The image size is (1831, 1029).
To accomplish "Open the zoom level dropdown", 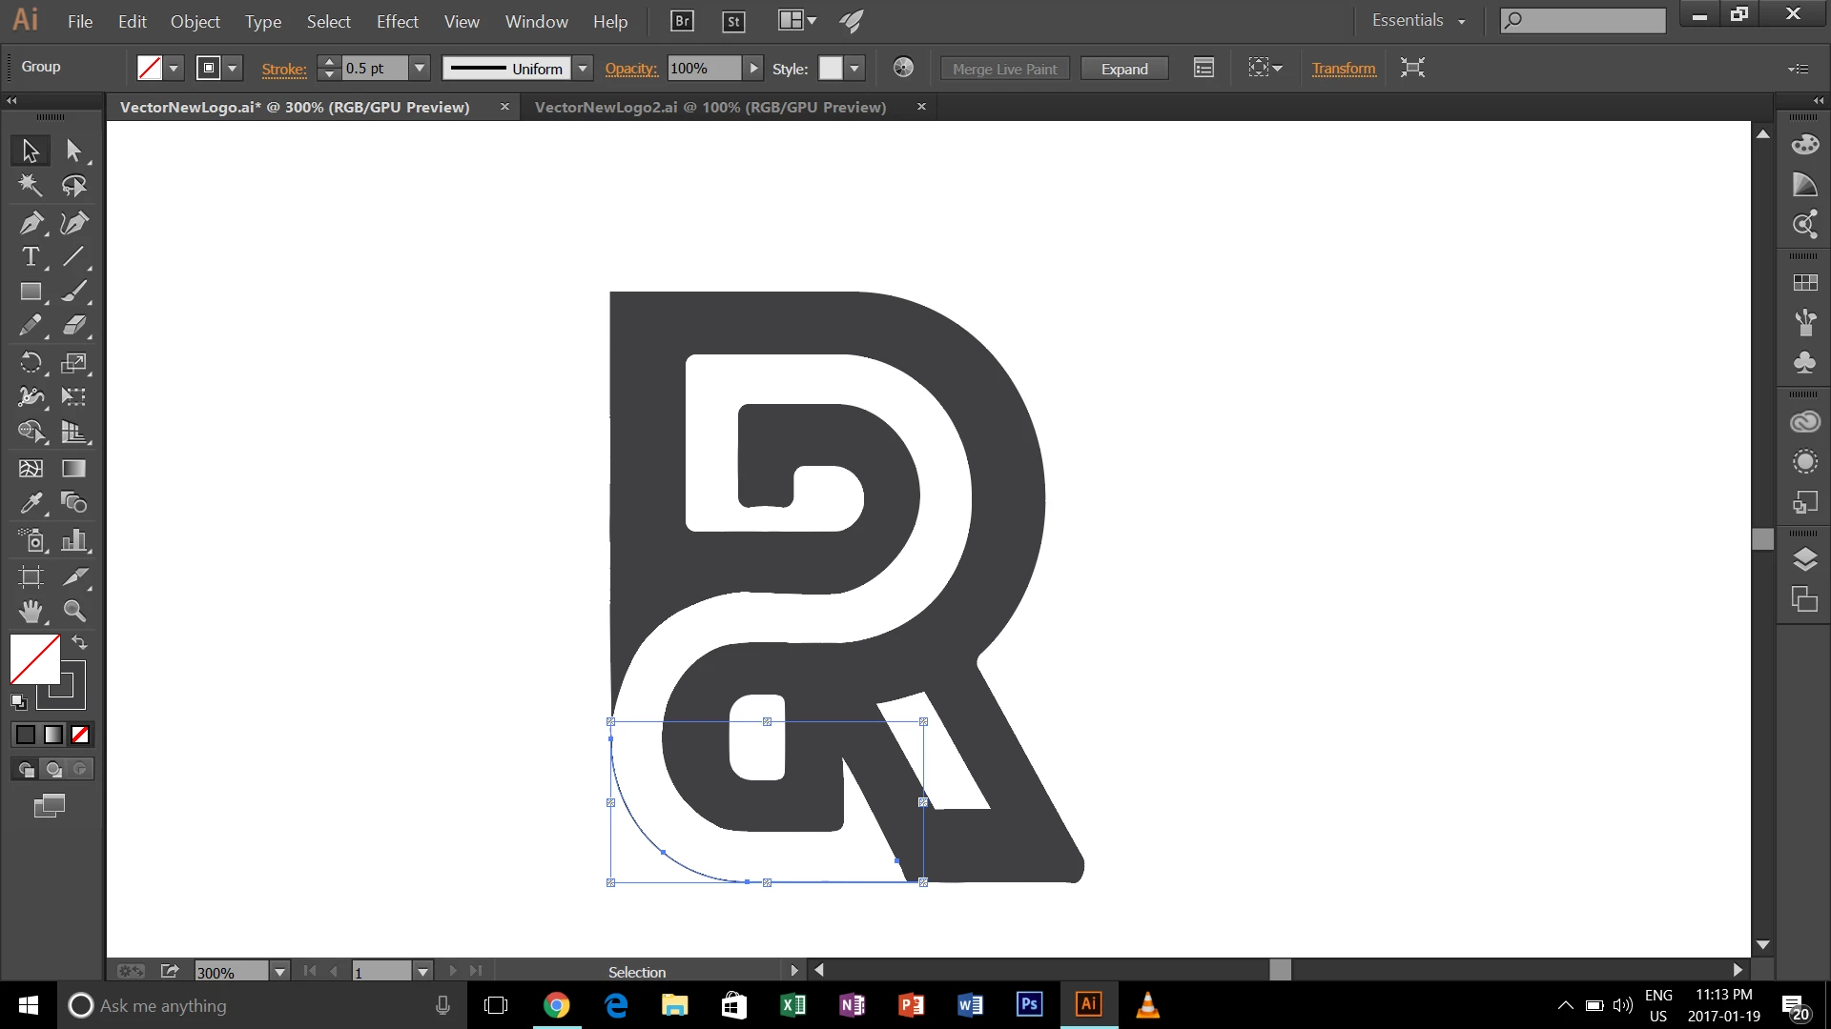I will 279,972.
